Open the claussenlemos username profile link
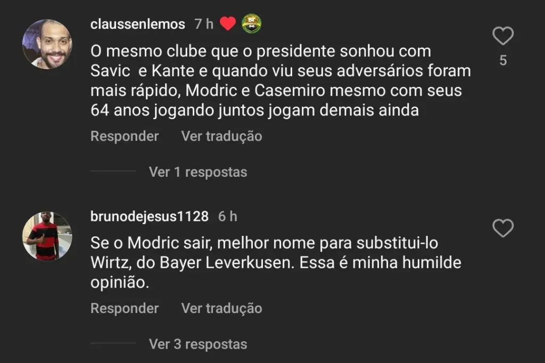The image size is (545, 363). [138, 24]
